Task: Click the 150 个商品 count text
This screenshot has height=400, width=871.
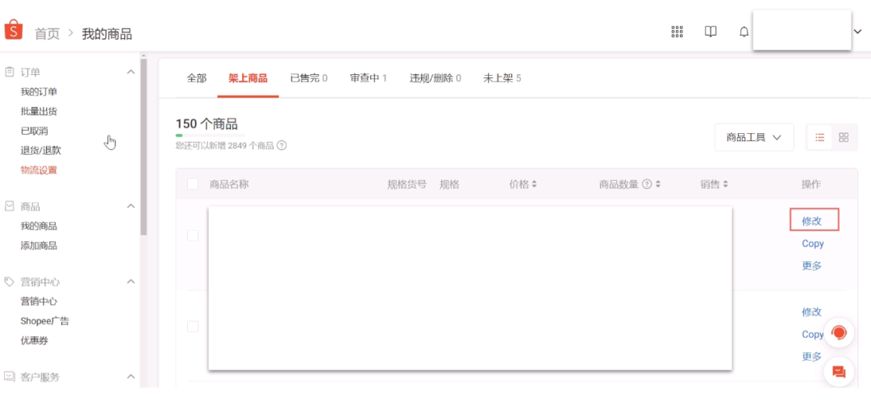Action: [206, 123]
